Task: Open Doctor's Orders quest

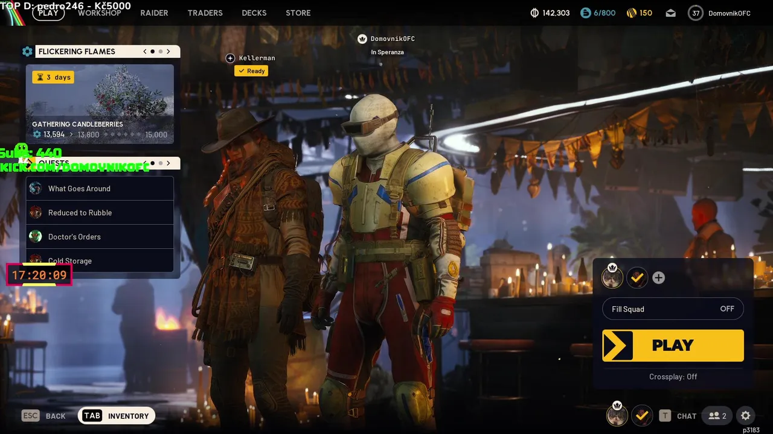Action: [100, 237]
